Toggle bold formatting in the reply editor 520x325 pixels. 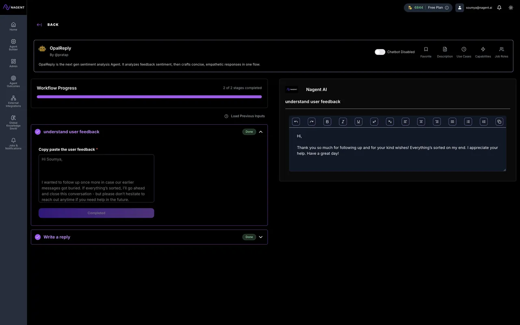(327, 121)
